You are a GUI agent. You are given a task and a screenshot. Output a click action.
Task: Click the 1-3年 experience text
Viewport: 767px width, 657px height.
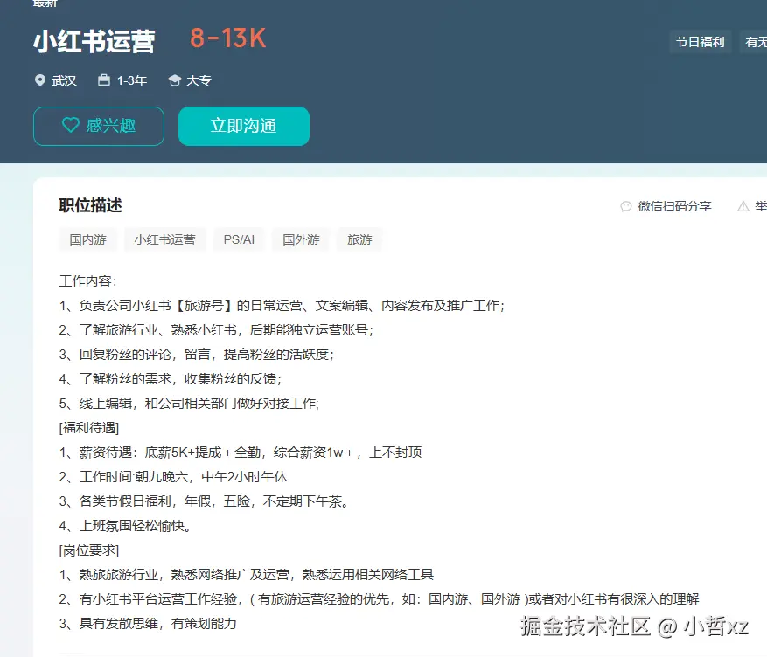(131, 80)
